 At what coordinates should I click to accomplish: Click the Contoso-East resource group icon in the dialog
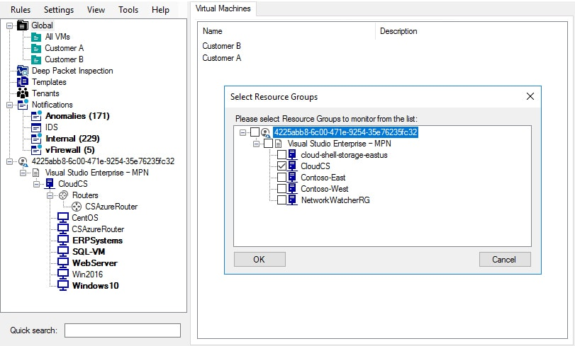pyautogui.click(x=292, y=178)
